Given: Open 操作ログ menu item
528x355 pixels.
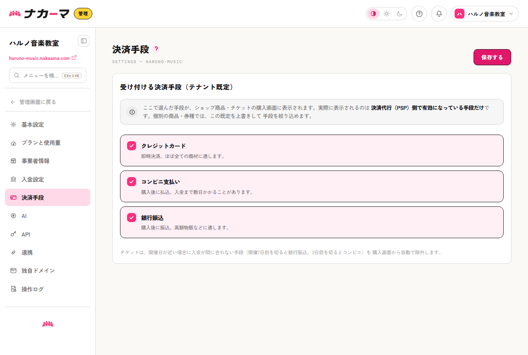Looking at the screenshot, I should 47,289.
